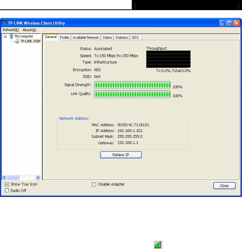The height and width of the screenshot is (249, 242).
Task: View the Statistics tab
Action: pyautogui.click(x=122, y=37)
